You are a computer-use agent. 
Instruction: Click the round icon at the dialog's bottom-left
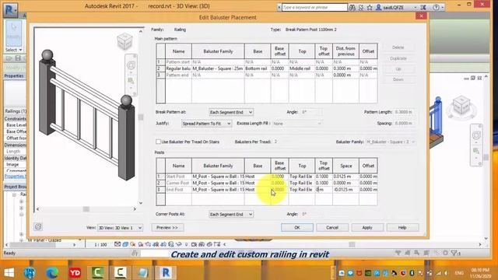point(38,226)
